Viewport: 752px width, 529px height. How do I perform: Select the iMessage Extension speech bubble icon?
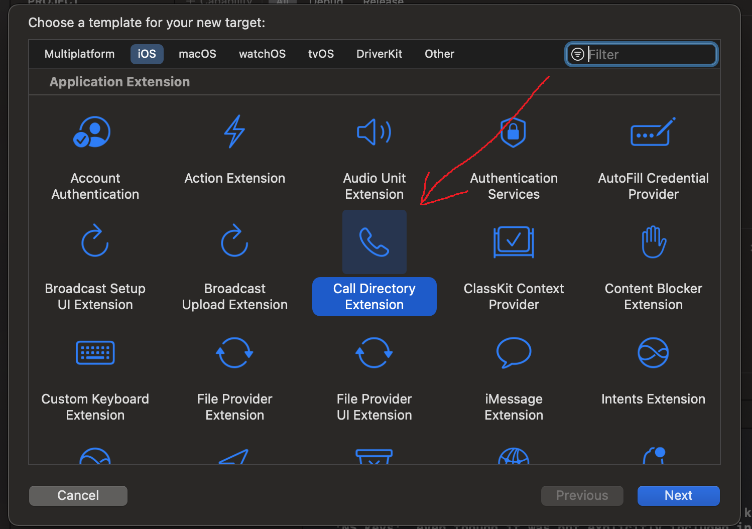tap(514, 352)
